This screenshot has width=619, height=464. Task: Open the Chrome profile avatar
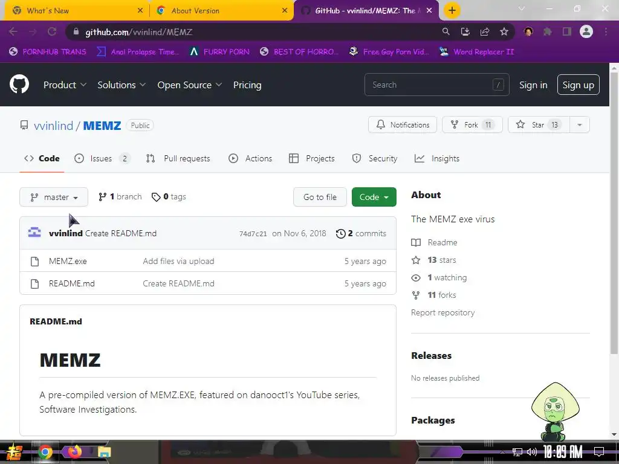coord(586,31)
